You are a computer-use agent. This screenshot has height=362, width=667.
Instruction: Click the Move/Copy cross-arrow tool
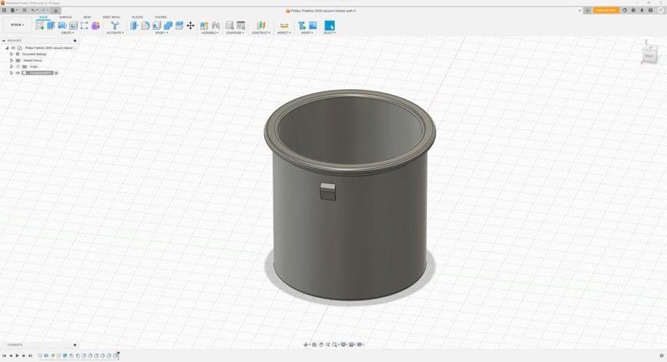[x=190, y=26]
